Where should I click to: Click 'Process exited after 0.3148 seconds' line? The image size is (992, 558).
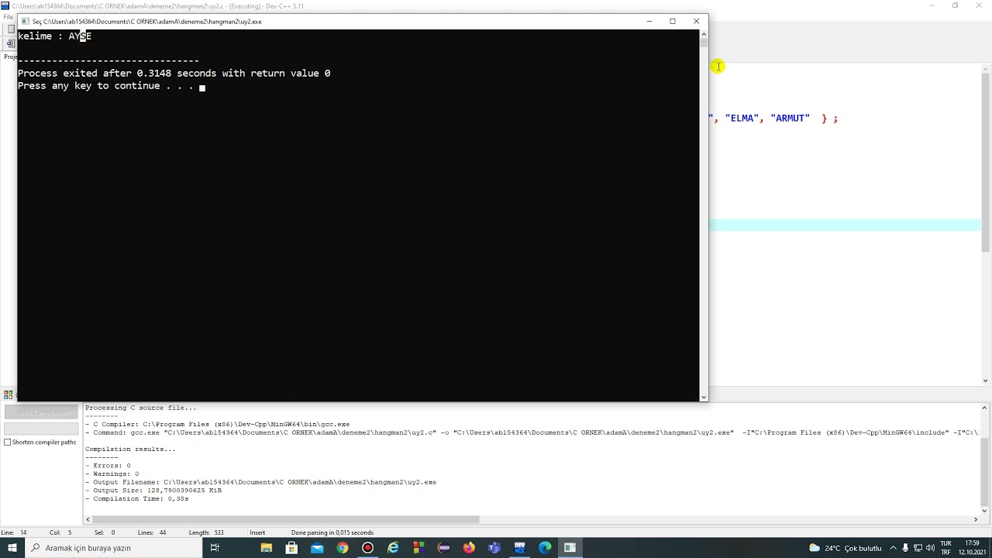click(174, 74)
